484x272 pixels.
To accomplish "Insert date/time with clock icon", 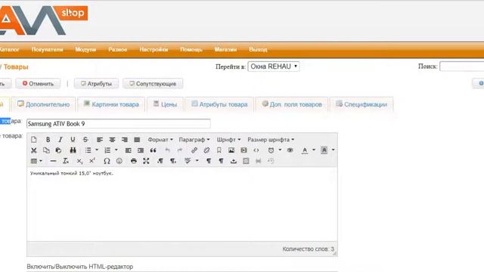I will 271,150.
